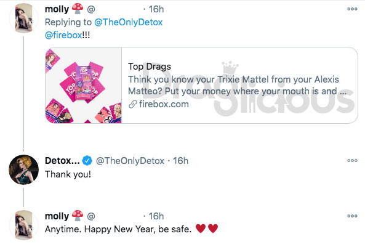Open molly's avatar on the top tweet

(x=23, y=18)
